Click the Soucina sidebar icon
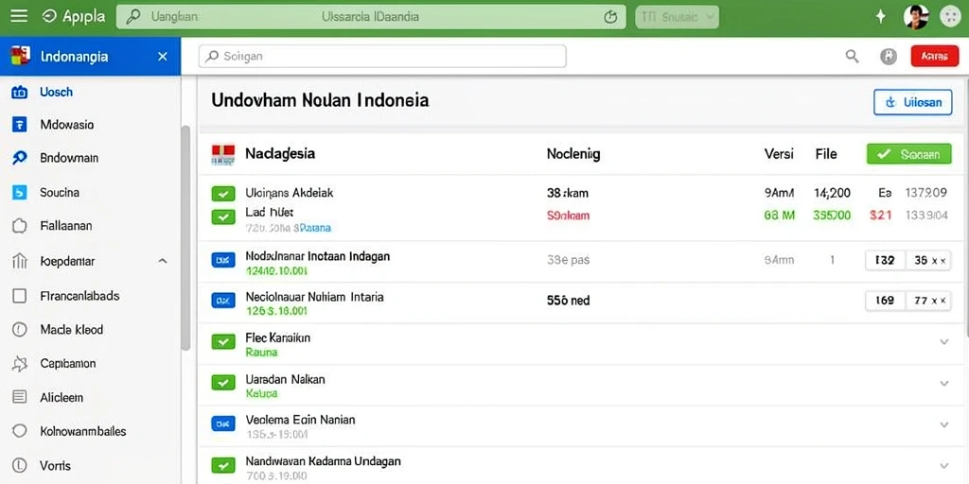 (20, 193)
